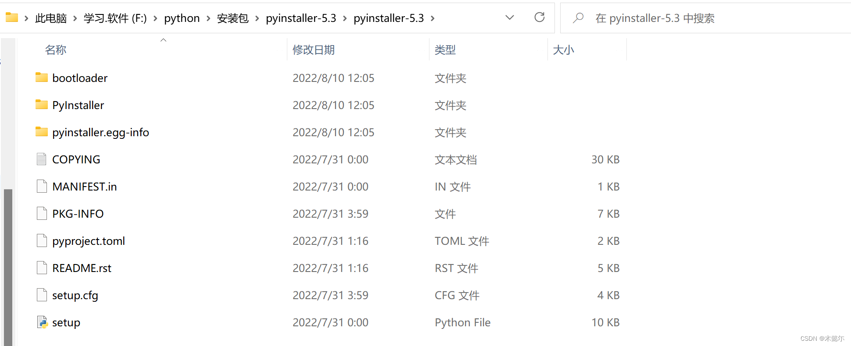851x346 pixels.
Task: Click the PyInstaller folder icon
Action: (42, 105)
